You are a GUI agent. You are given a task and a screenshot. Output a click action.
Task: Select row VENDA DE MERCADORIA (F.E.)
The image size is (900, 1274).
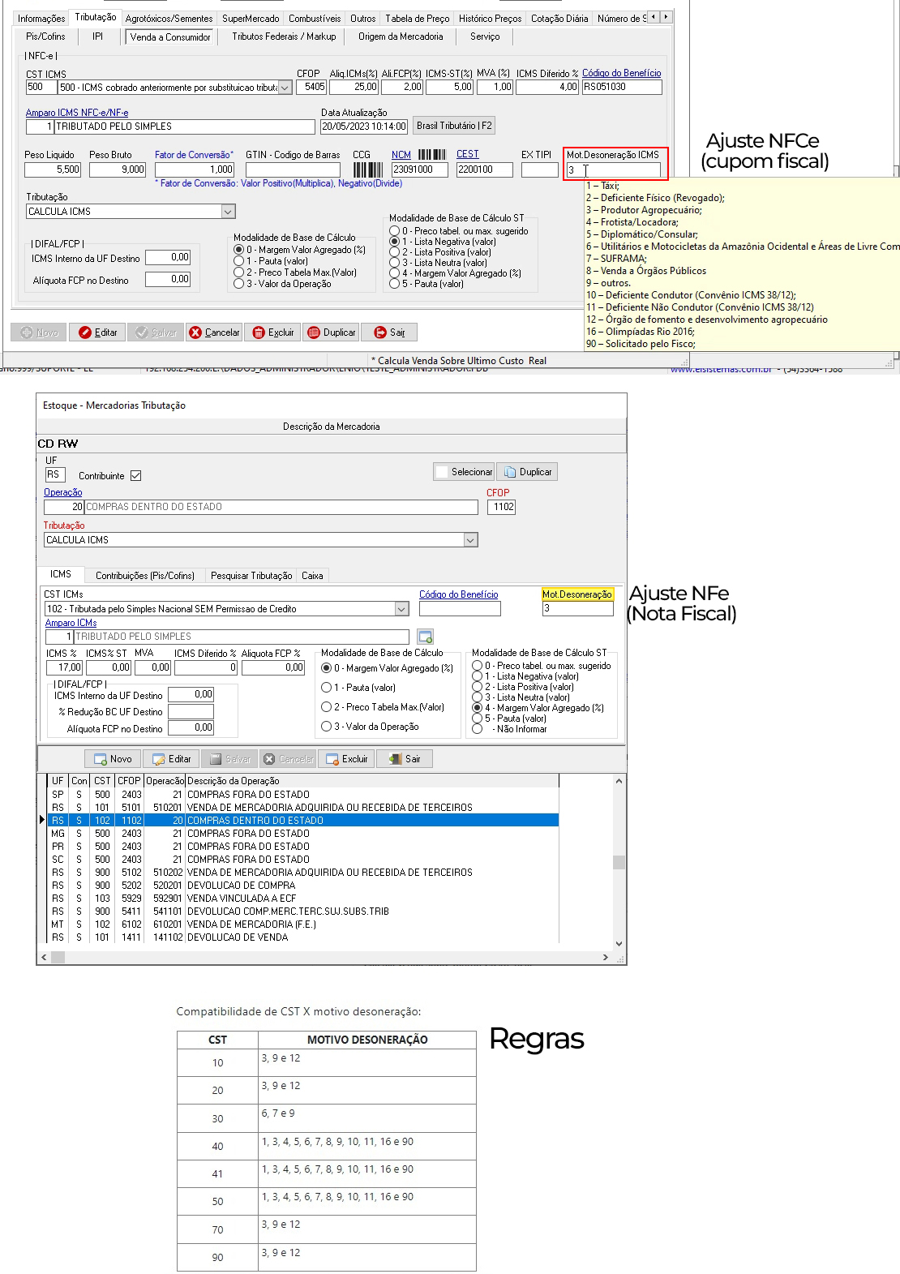(303, 924)
